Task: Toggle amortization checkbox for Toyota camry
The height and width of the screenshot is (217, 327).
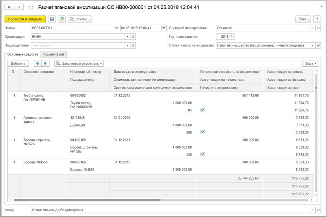Action: point(203,110)
